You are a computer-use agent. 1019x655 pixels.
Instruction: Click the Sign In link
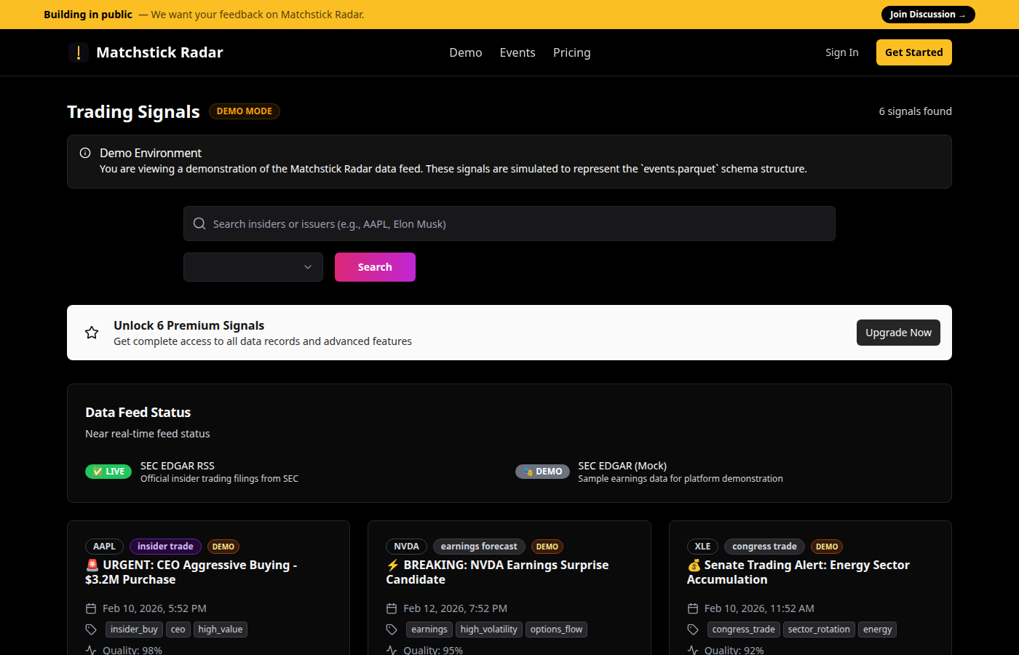[x=841, y=52]
